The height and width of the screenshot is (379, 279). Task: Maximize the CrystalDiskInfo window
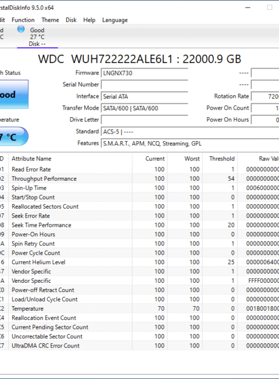[270, 8]
